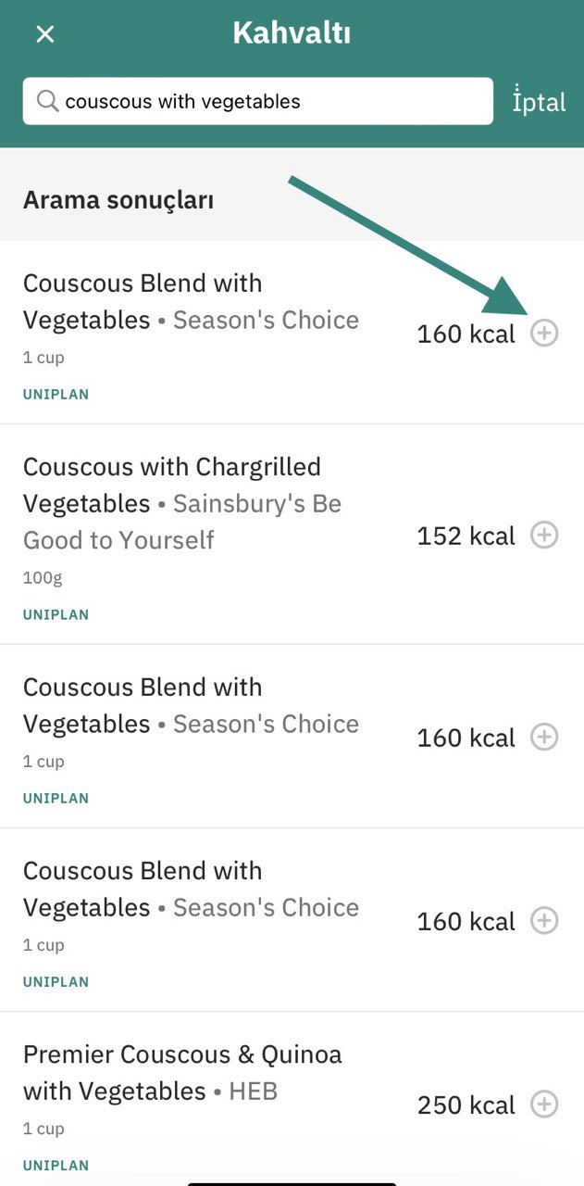Image resolution: width=584 pixels, height=1186 pixels.
Task: Add the topmost Couscous Blend with Vegetables using plus
Action: click(x=544, y=333)
